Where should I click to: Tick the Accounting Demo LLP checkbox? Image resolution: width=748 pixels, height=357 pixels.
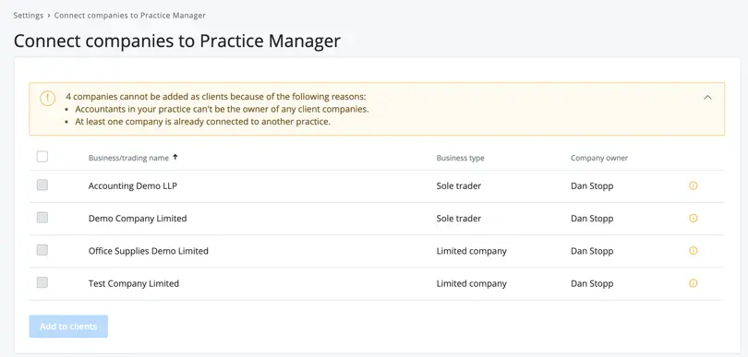42,184
